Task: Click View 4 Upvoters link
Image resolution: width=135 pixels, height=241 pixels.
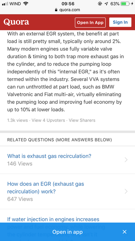Action: [48, 120]
